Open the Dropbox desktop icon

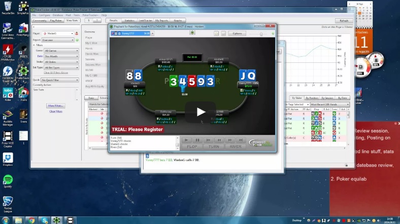(x=8, y=160)
